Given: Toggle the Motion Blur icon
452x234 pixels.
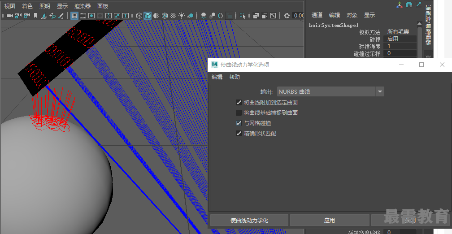Looking at the screenshot, I should [212, 16].
